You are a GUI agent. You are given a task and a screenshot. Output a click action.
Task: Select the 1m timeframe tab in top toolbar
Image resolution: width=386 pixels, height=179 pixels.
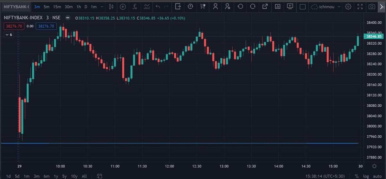click(x=94, y=6)
